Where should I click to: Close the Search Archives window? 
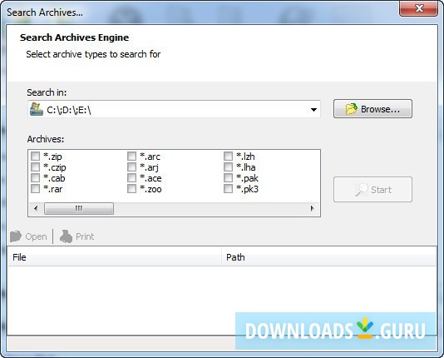[418, 8]
